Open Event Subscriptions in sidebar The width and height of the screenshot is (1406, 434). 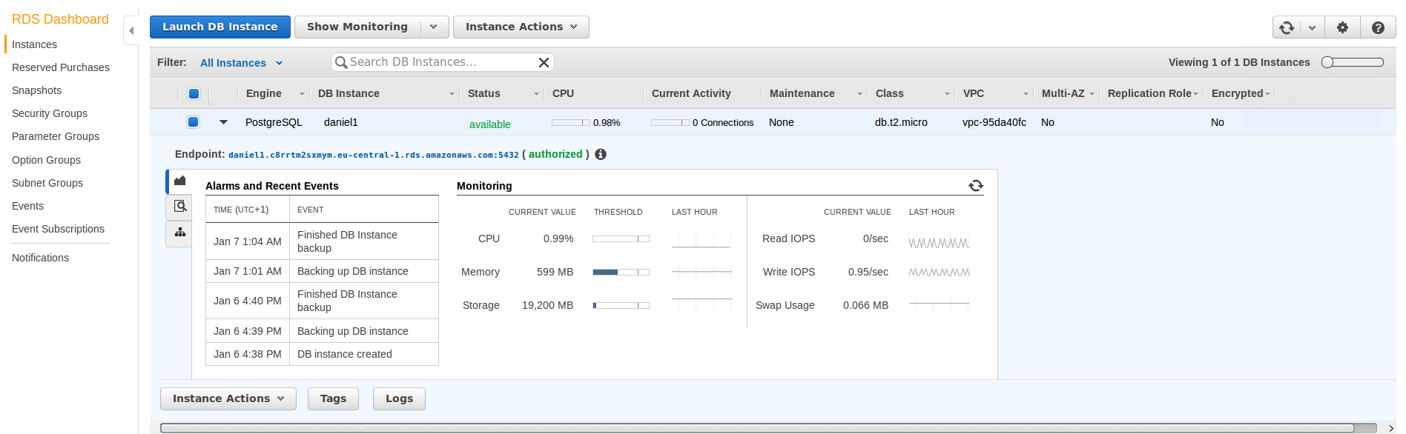(58, 229)
